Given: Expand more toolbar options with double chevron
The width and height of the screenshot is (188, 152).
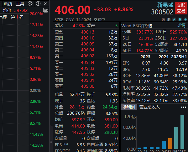Looking at the screenshot, I should pyautogui.click(x=46, y=3).
